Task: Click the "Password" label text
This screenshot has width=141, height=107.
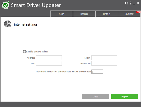Action: click(x=85, y=63)
